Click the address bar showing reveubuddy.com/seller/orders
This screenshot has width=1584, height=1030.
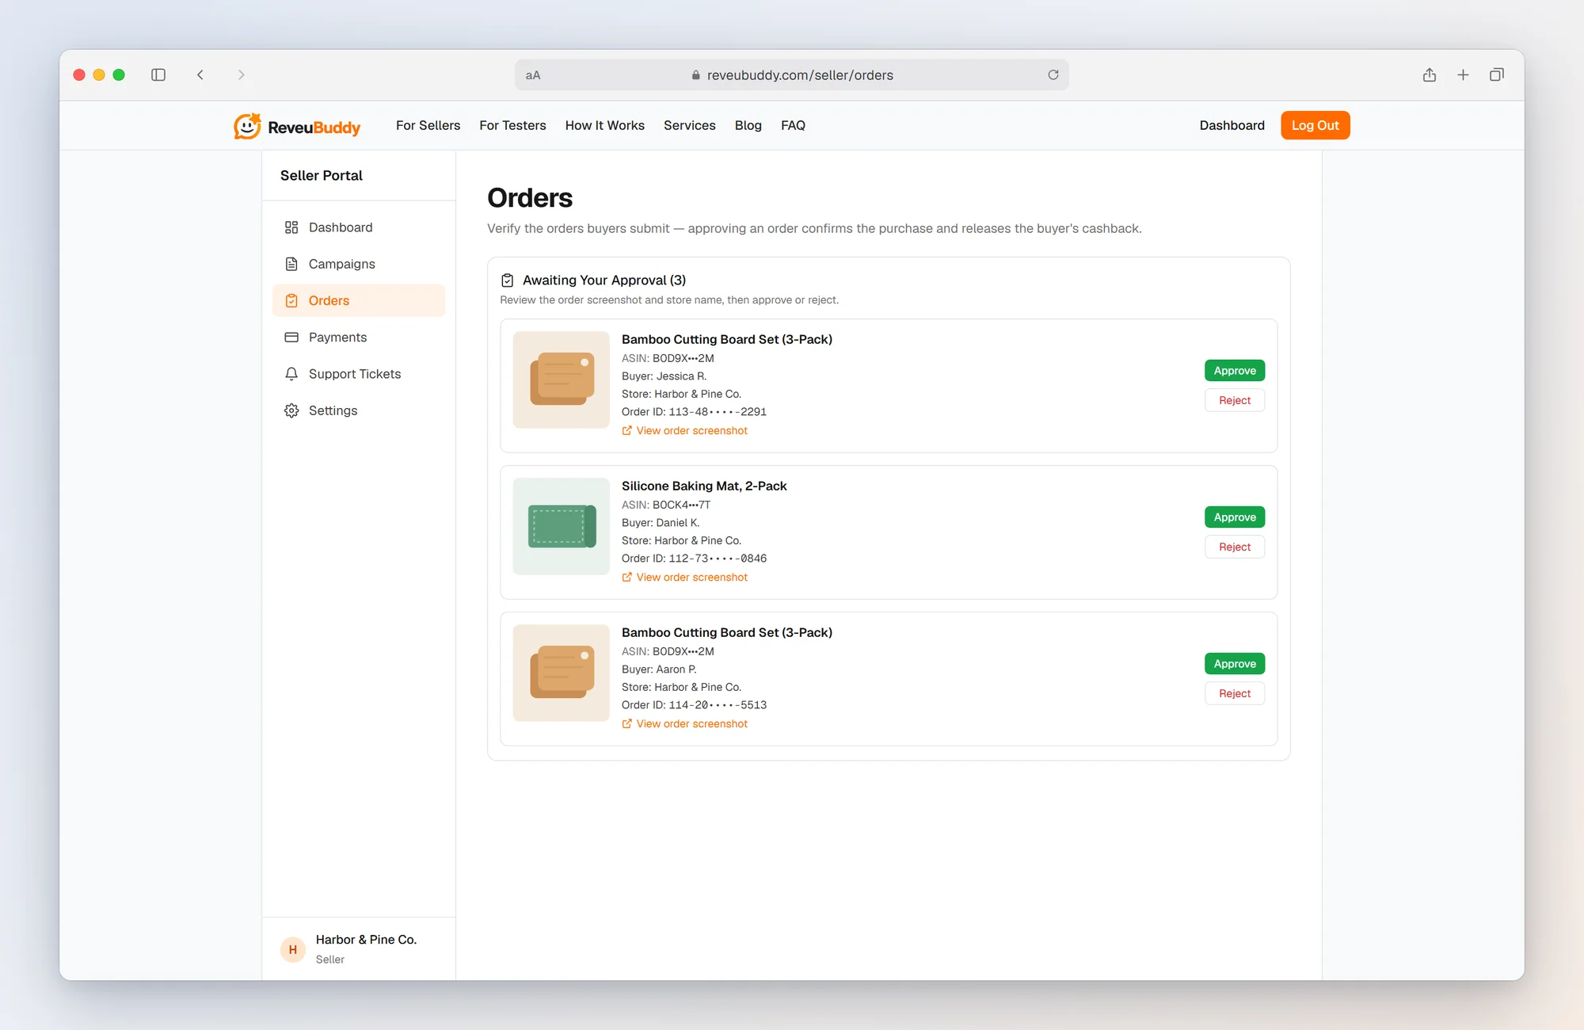point(792,75)
